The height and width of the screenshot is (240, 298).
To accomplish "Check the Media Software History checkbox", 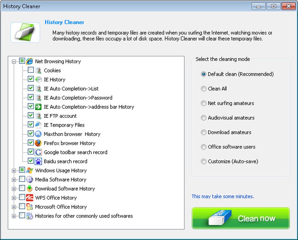I will coord(22,179).
